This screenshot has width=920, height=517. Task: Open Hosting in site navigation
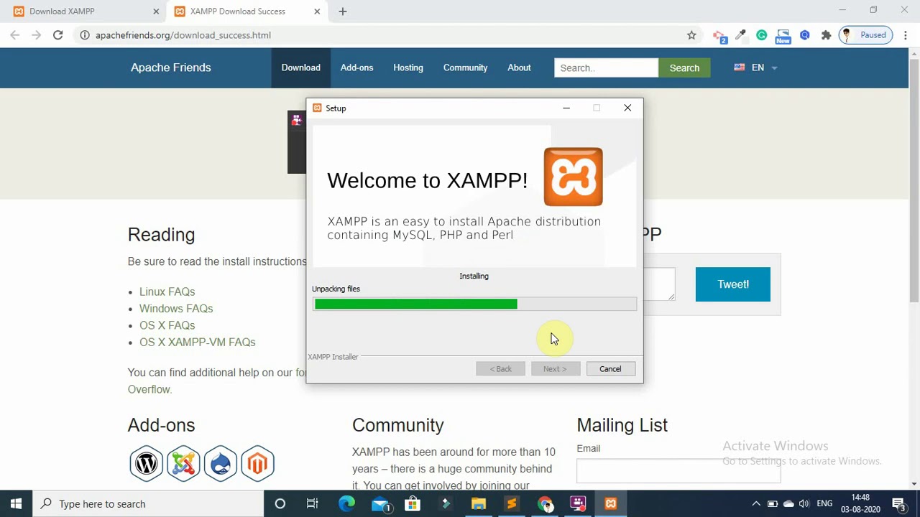pyautogui.click(x=408, y=67)
